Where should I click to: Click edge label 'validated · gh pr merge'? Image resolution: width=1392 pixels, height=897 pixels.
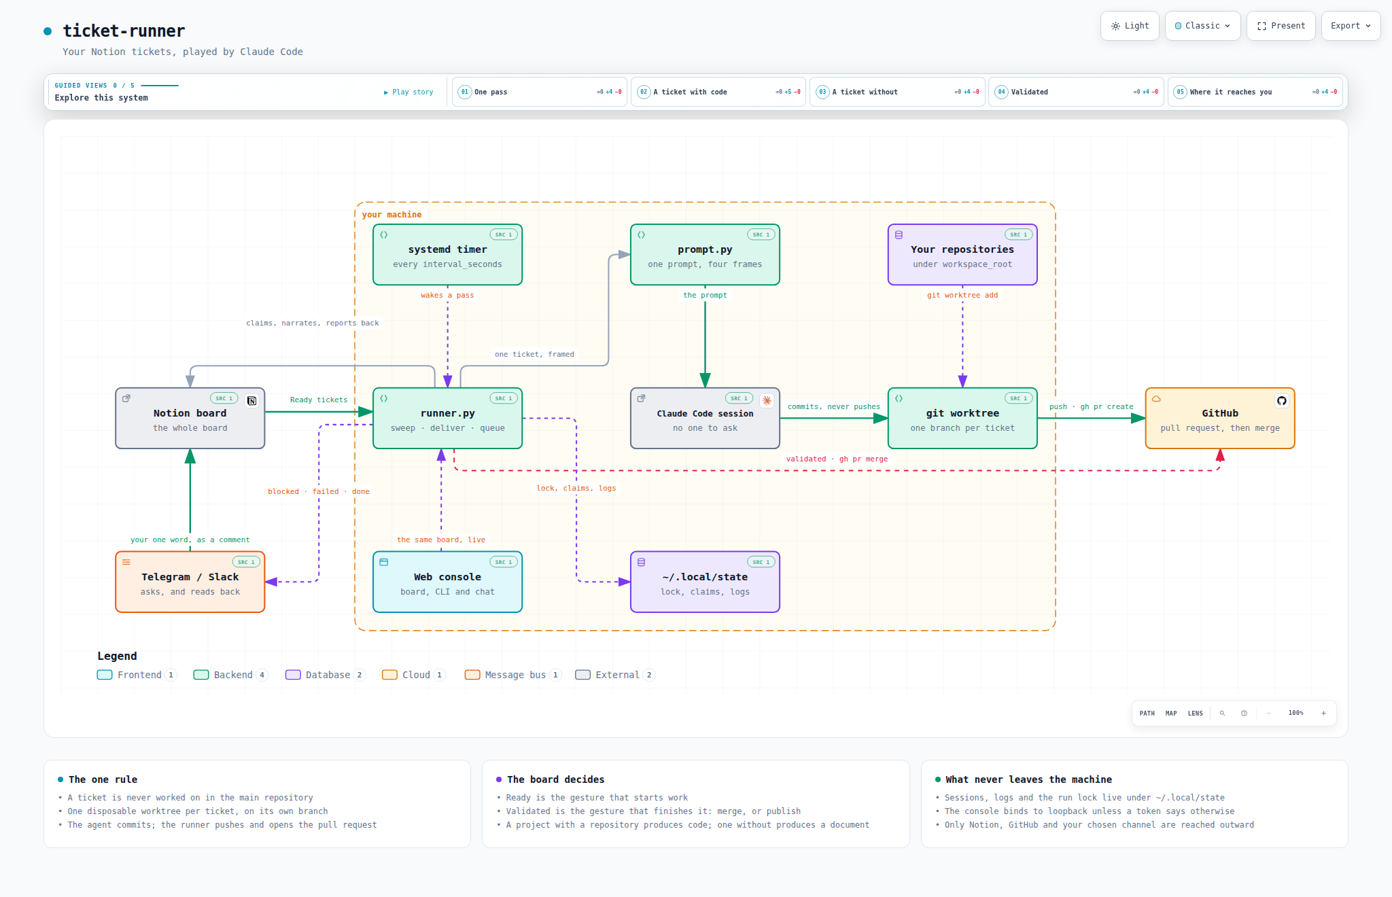point(837,459)
